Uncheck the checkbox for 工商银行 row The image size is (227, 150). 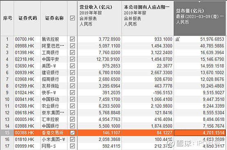point(73,52)
